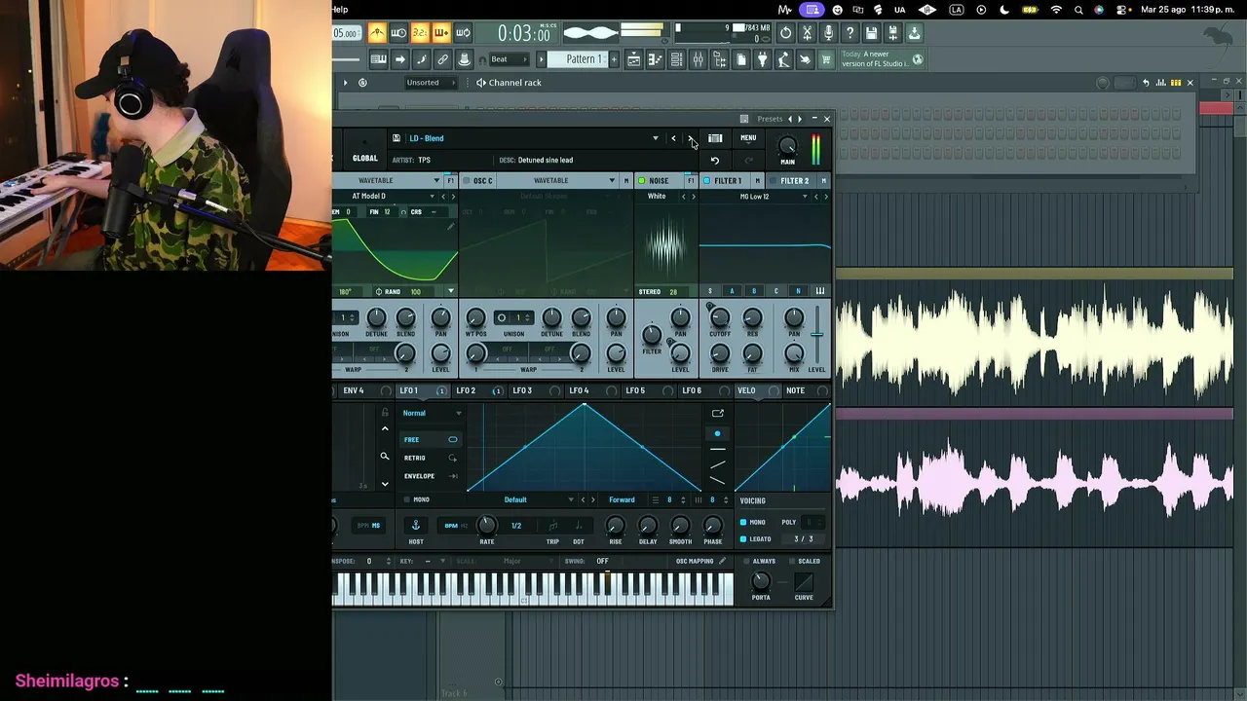
Task: Go to the previous Serum preset
Action: pos(673,138)
